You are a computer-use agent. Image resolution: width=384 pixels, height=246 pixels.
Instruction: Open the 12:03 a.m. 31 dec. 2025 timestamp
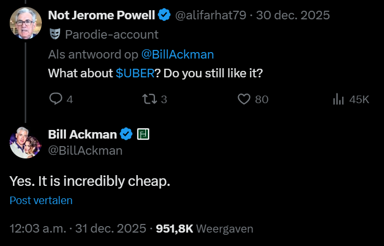click(78, 228)
